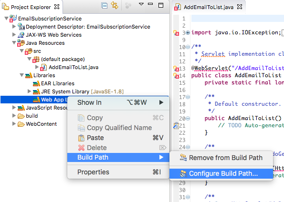Select Properties in the context menu
The image size is (284, 202).
[118, 172]
